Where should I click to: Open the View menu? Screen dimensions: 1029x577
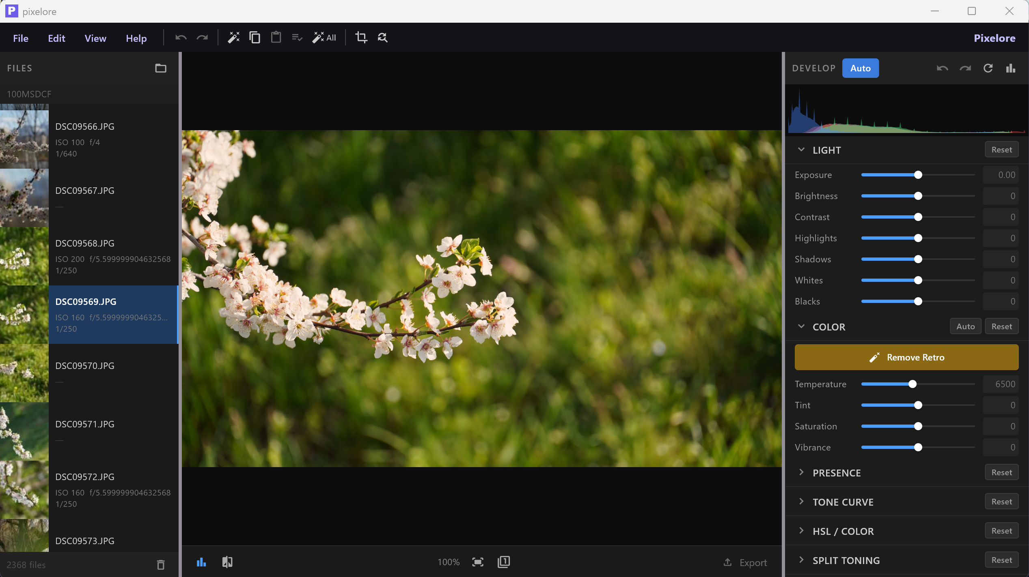[95, 38]
